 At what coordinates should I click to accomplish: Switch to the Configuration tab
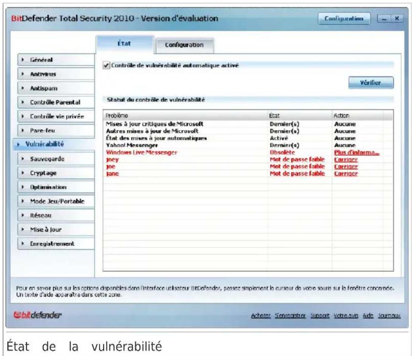point(184,45)
